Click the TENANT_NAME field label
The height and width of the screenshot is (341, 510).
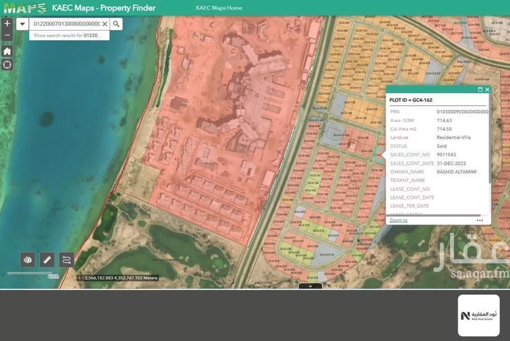[x=407, y=180]
